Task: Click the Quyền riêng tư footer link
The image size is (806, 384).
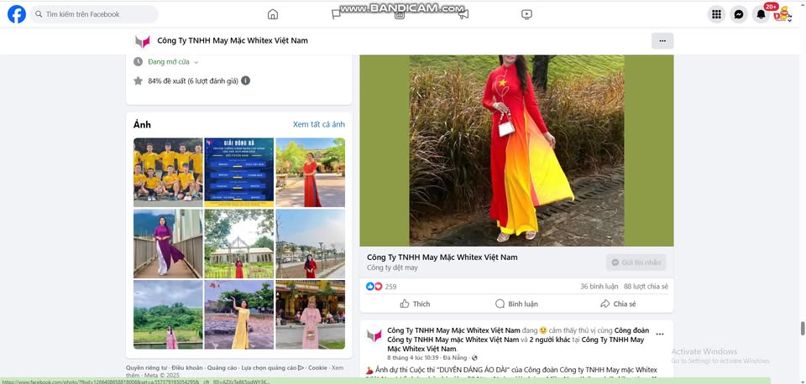Action: pyautogui.click(x=146, y=368)
